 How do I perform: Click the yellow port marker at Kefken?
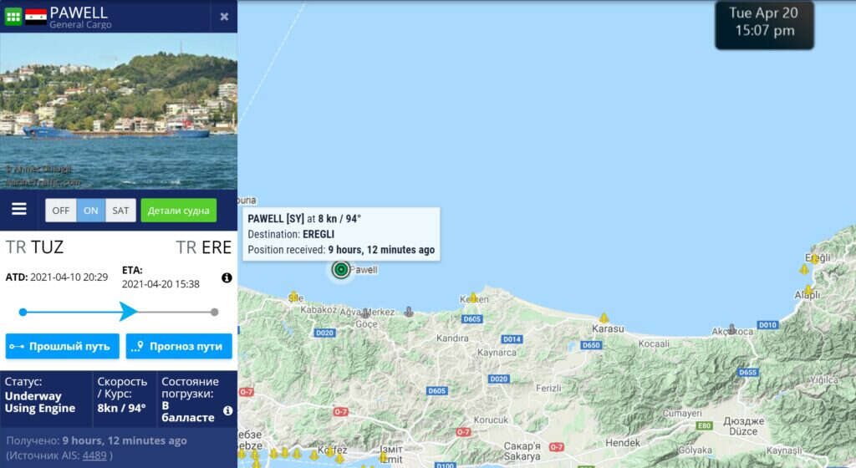tap(473, 298)
